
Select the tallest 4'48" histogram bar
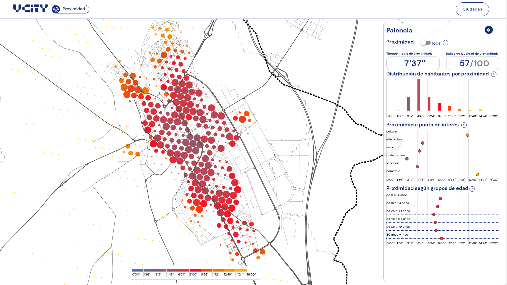click(x=419, y=95)
